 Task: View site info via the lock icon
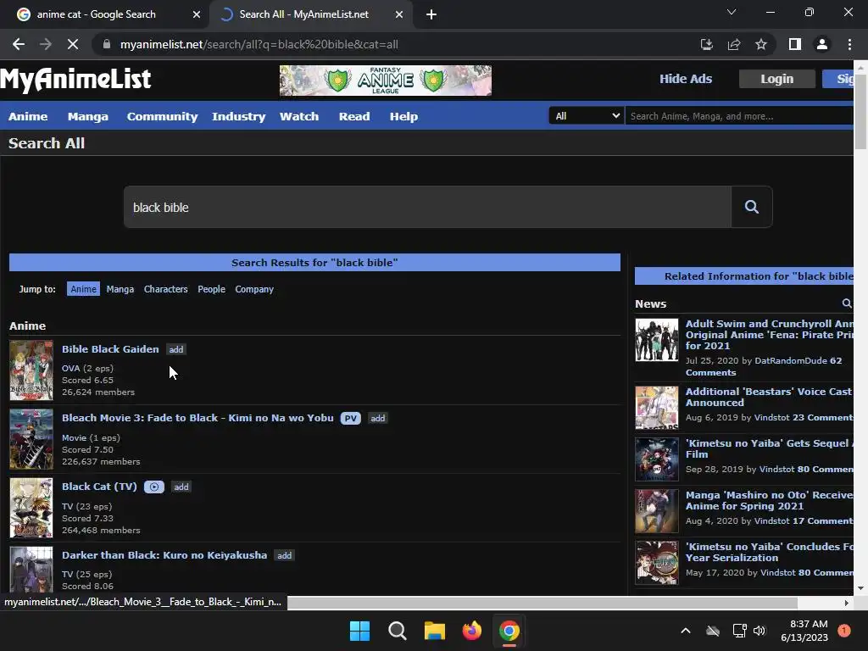click(107, 44)
